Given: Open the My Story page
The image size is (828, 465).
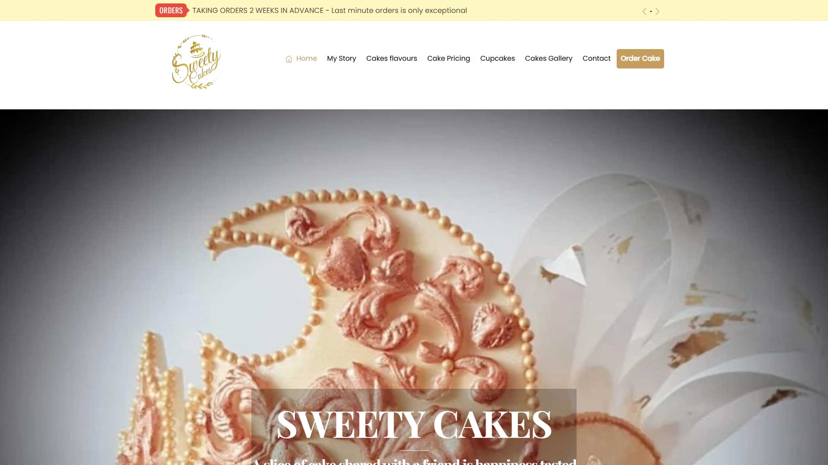Looking at the screenshot, I should pyautogui.click(x=342, y=59).
